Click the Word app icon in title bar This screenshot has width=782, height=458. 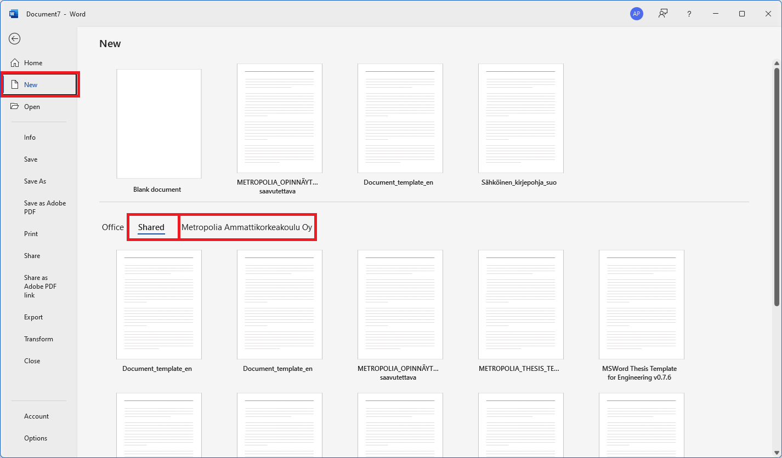coord(14,14)
